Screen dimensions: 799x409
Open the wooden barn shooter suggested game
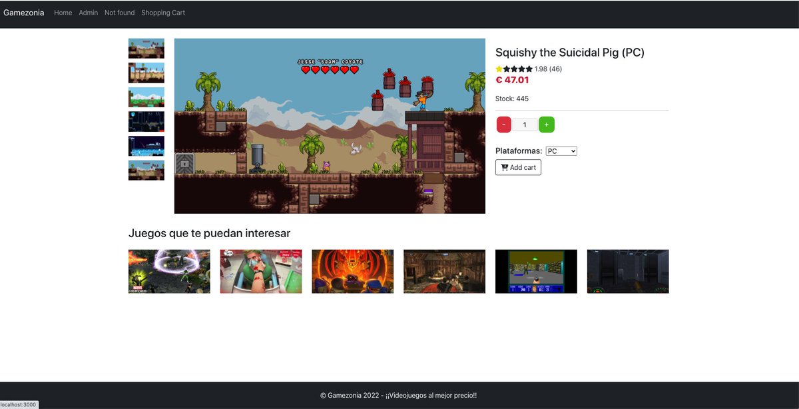(445, 271)
